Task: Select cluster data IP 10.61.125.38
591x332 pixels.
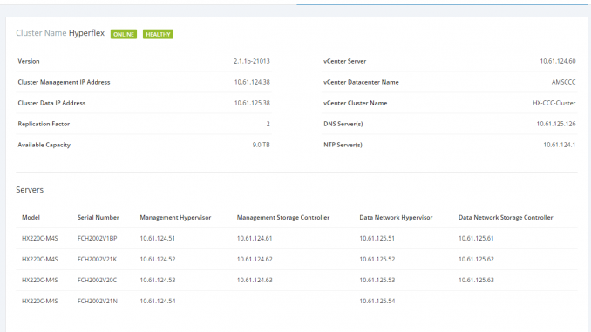Action: 252,103
